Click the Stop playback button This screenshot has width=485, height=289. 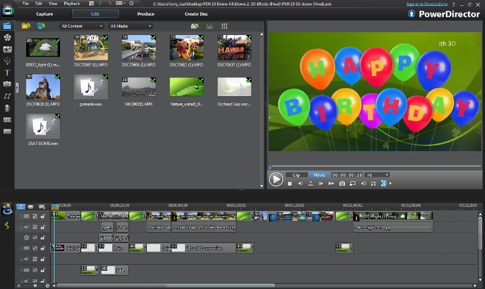[290, 183]
